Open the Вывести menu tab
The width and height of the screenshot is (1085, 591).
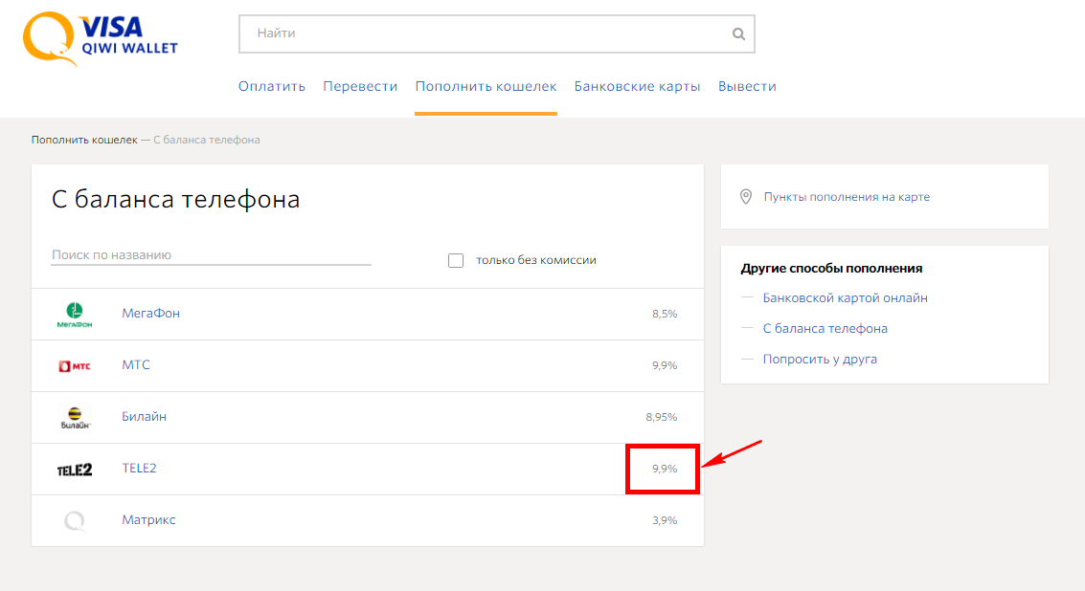tap(747, 86)
